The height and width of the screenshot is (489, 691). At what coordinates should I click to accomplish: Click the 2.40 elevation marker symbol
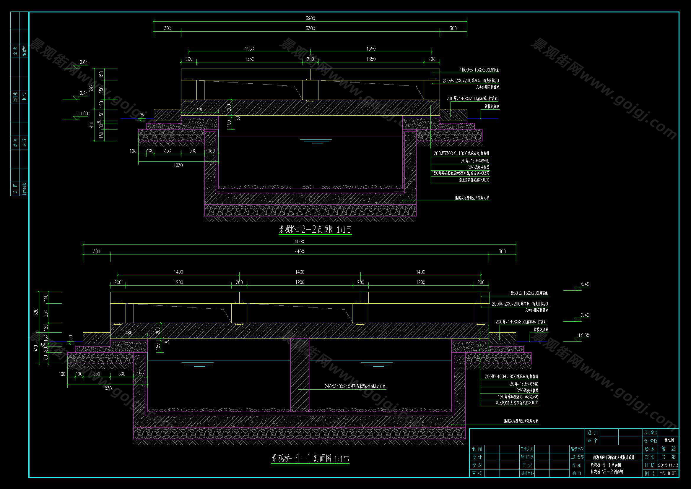(578, 320)
